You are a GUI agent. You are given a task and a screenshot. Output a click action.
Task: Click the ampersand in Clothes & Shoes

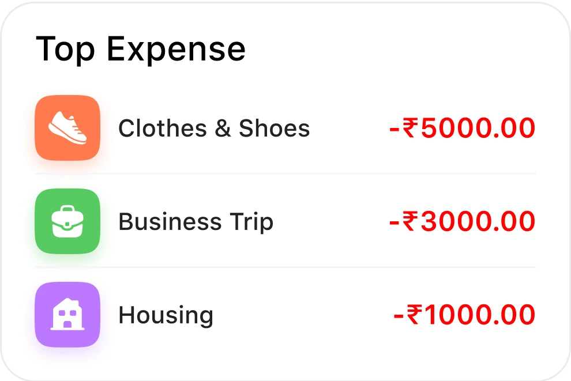223,128
